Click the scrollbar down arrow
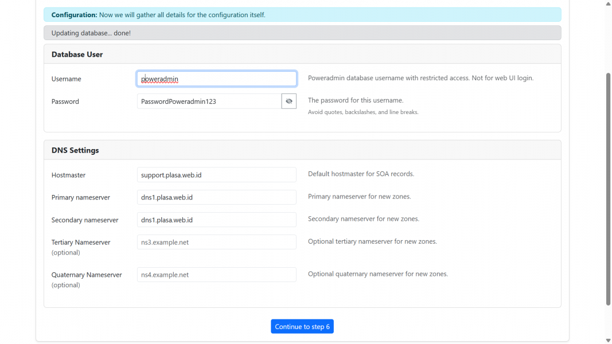This screenshot has height=344, width=612. 608,340
